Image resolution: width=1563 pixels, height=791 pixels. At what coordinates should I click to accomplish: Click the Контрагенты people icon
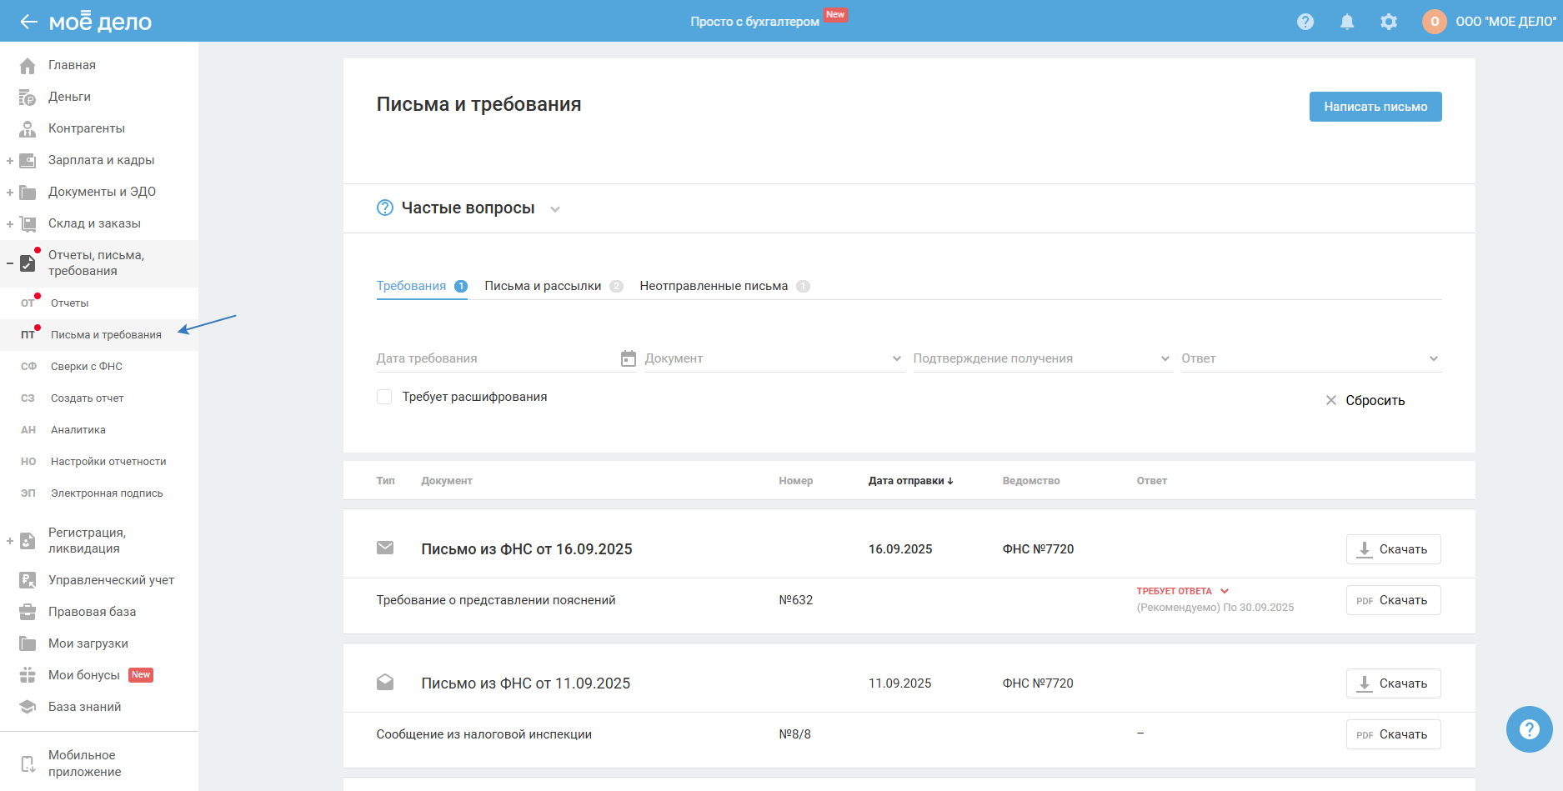click(x=28, y=128)
